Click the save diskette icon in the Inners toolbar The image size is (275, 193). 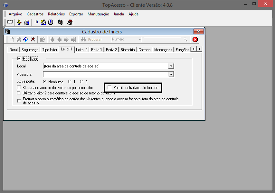coord(26,39)
